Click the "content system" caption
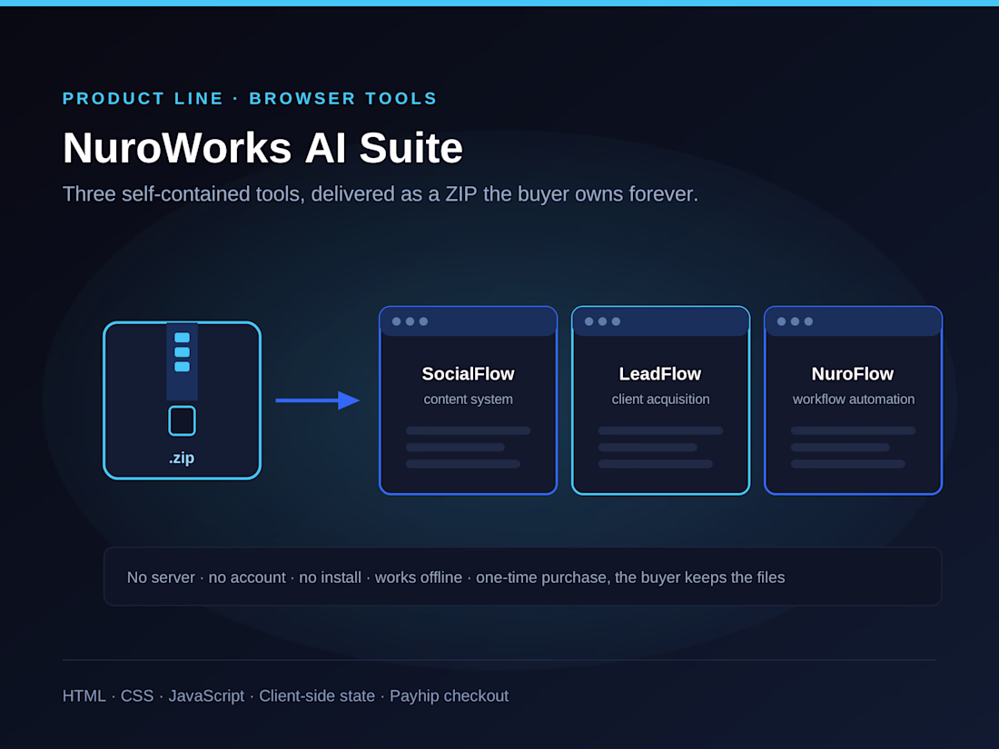 coord(469,399)
